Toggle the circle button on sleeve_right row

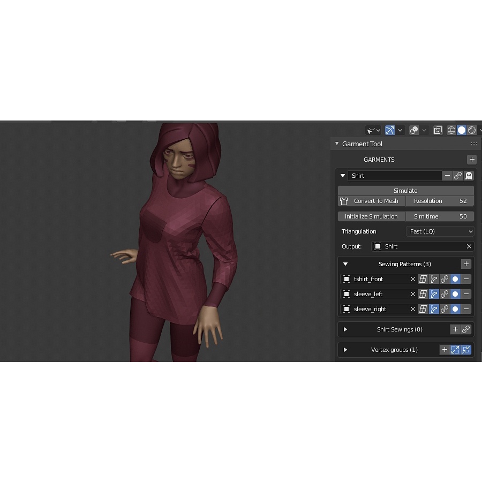[x=455, y=309]
